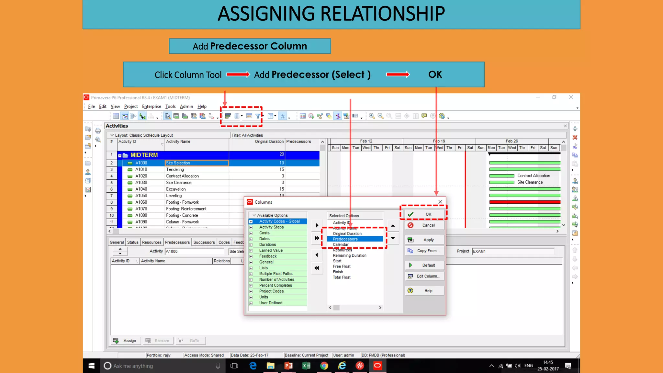
Task: Collapse the MIDTERM project group
Action: pos(120,155)
